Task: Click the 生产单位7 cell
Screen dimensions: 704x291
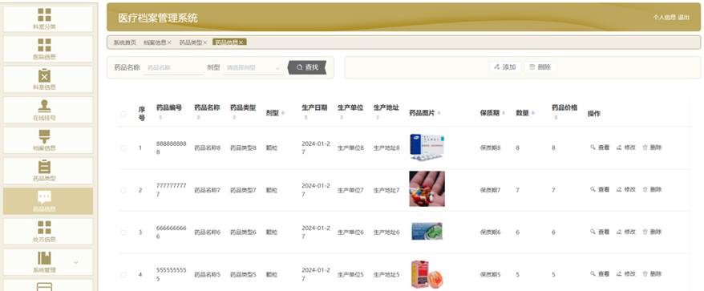Action: (x=350, y=191)
